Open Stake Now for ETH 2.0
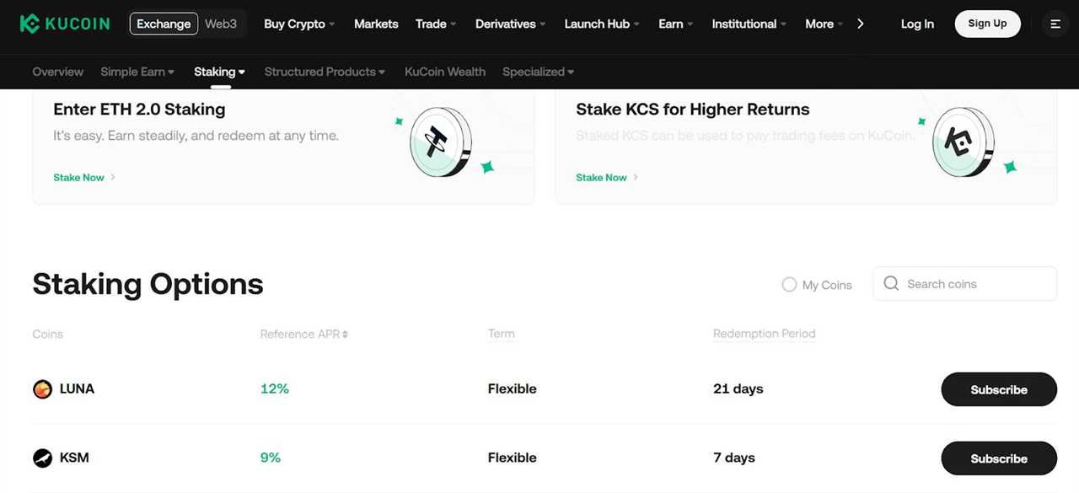 pyautogui.click(x=78, y=177)
